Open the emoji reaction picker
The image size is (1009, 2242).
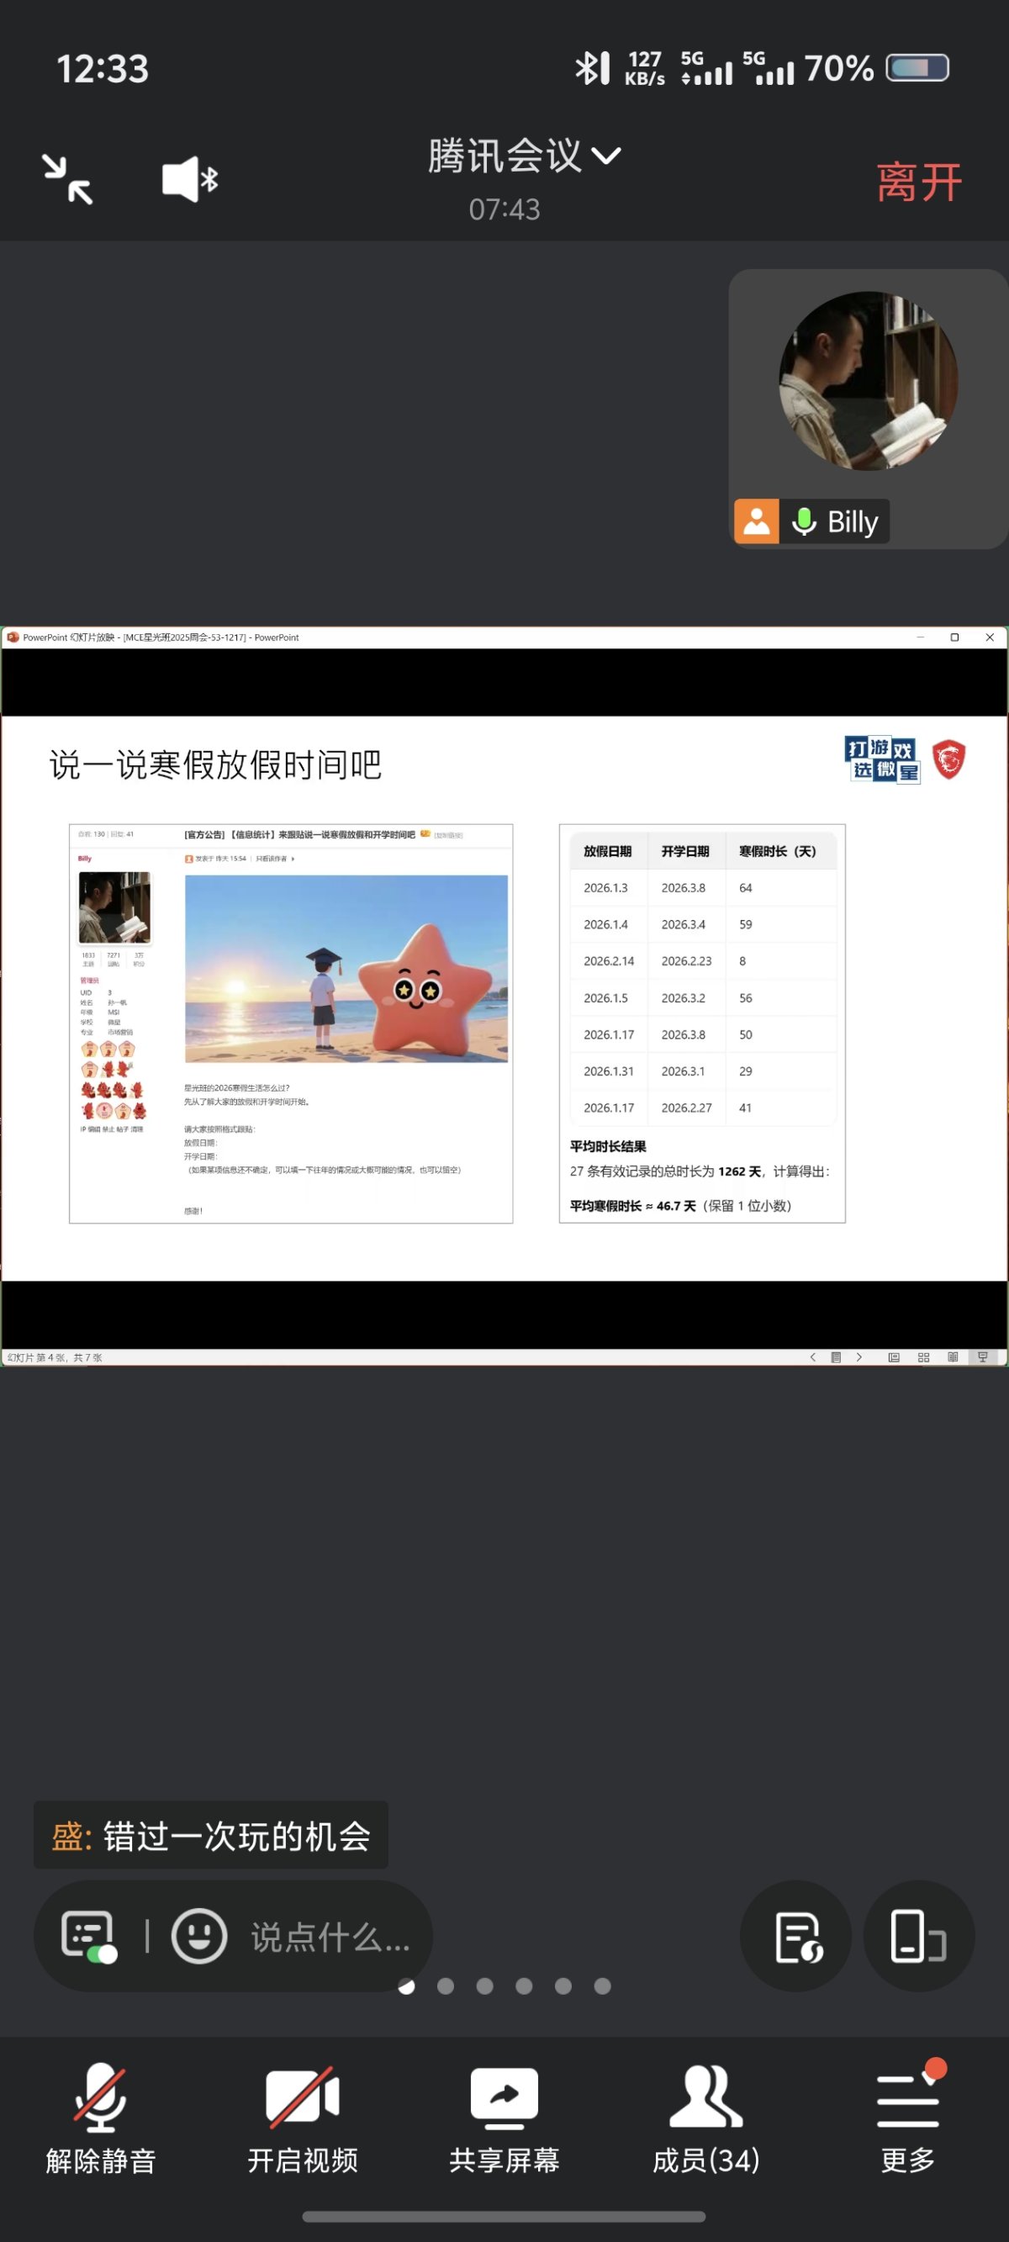click(x=199, y=1936)
